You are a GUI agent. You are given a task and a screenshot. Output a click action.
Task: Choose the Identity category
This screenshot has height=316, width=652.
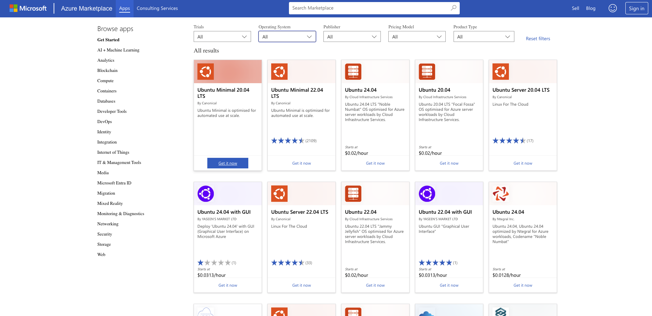[104, 132]
